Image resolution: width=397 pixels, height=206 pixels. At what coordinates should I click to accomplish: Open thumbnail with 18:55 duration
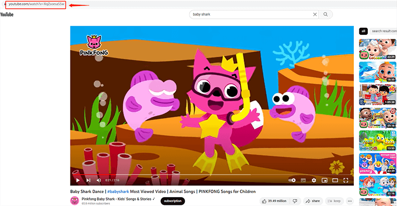click(x=378, y=72)
